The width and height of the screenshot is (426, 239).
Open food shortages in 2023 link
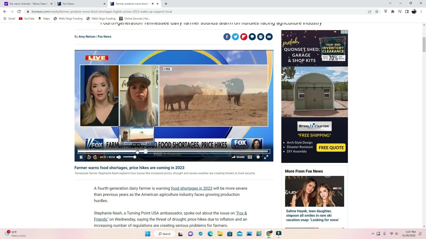click(191, 188)
